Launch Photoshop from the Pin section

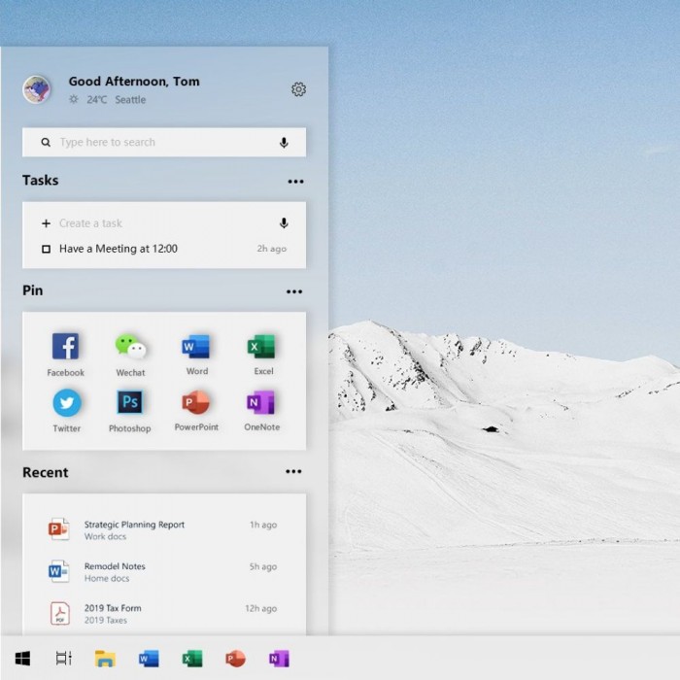point(130,403)
